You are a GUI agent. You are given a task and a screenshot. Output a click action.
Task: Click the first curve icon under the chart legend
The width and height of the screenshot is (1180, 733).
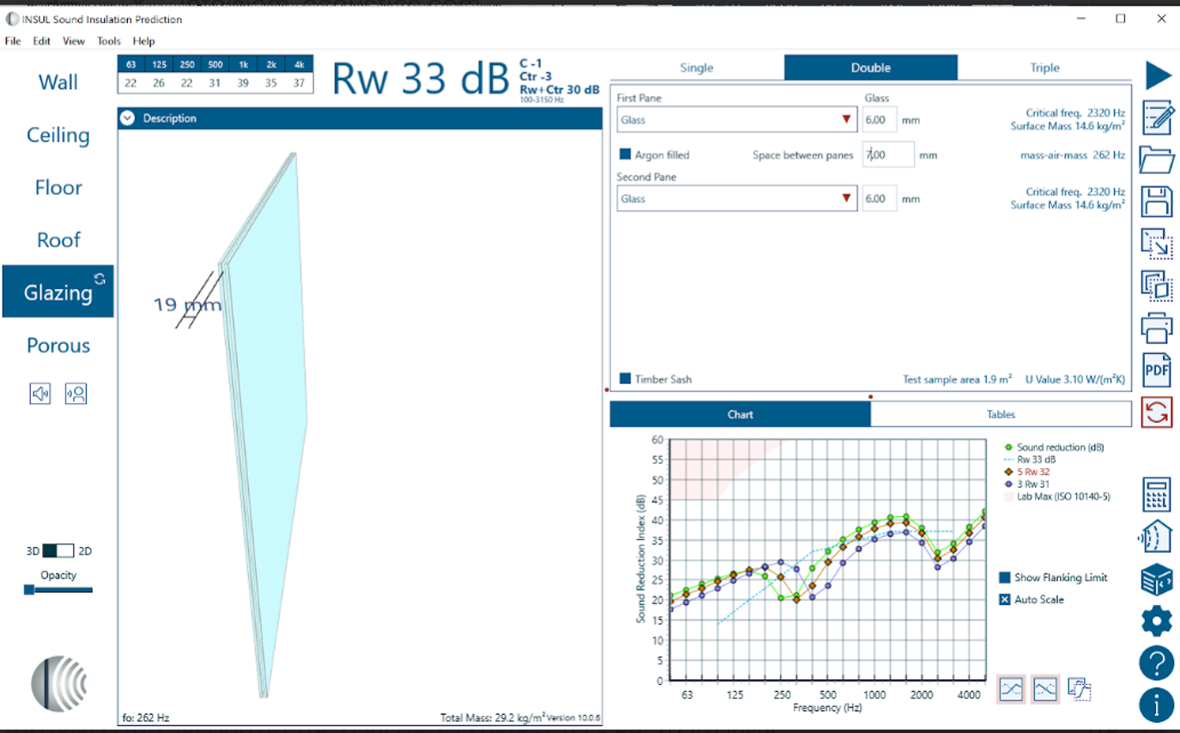coord(1012,688)
